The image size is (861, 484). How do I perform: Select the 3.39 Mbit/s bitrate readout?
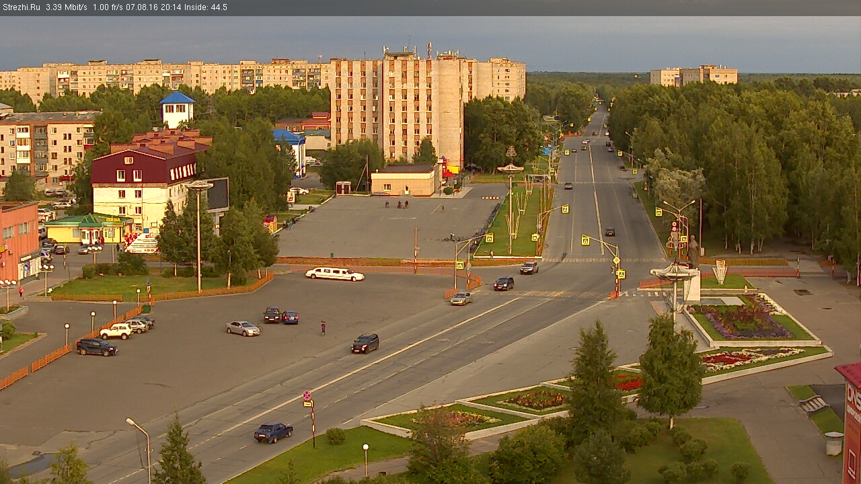67,7
